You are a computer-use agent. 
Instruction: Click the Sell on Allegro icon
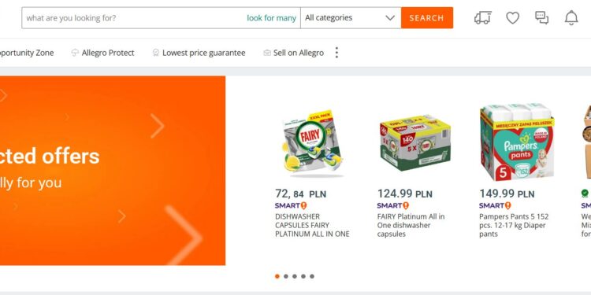[x=267, y=53]
